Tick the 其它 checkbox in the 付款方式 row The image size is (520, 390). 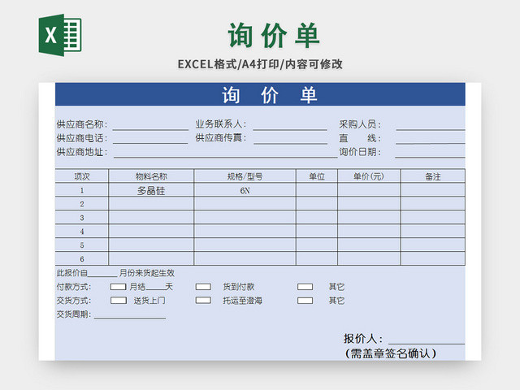coord(305,287)
